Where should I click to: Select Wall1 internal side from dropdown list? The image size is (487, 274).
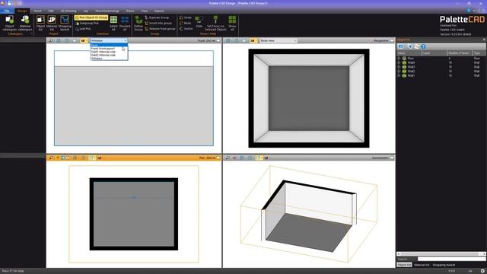pyautogui.click(x=109, y=52)
